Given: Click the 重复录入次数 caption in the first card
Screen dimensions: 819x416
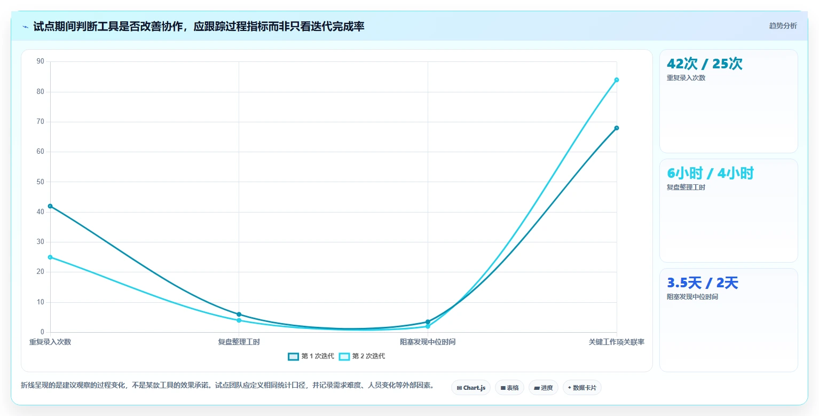Looking at the screenshot, I should 686,78.
